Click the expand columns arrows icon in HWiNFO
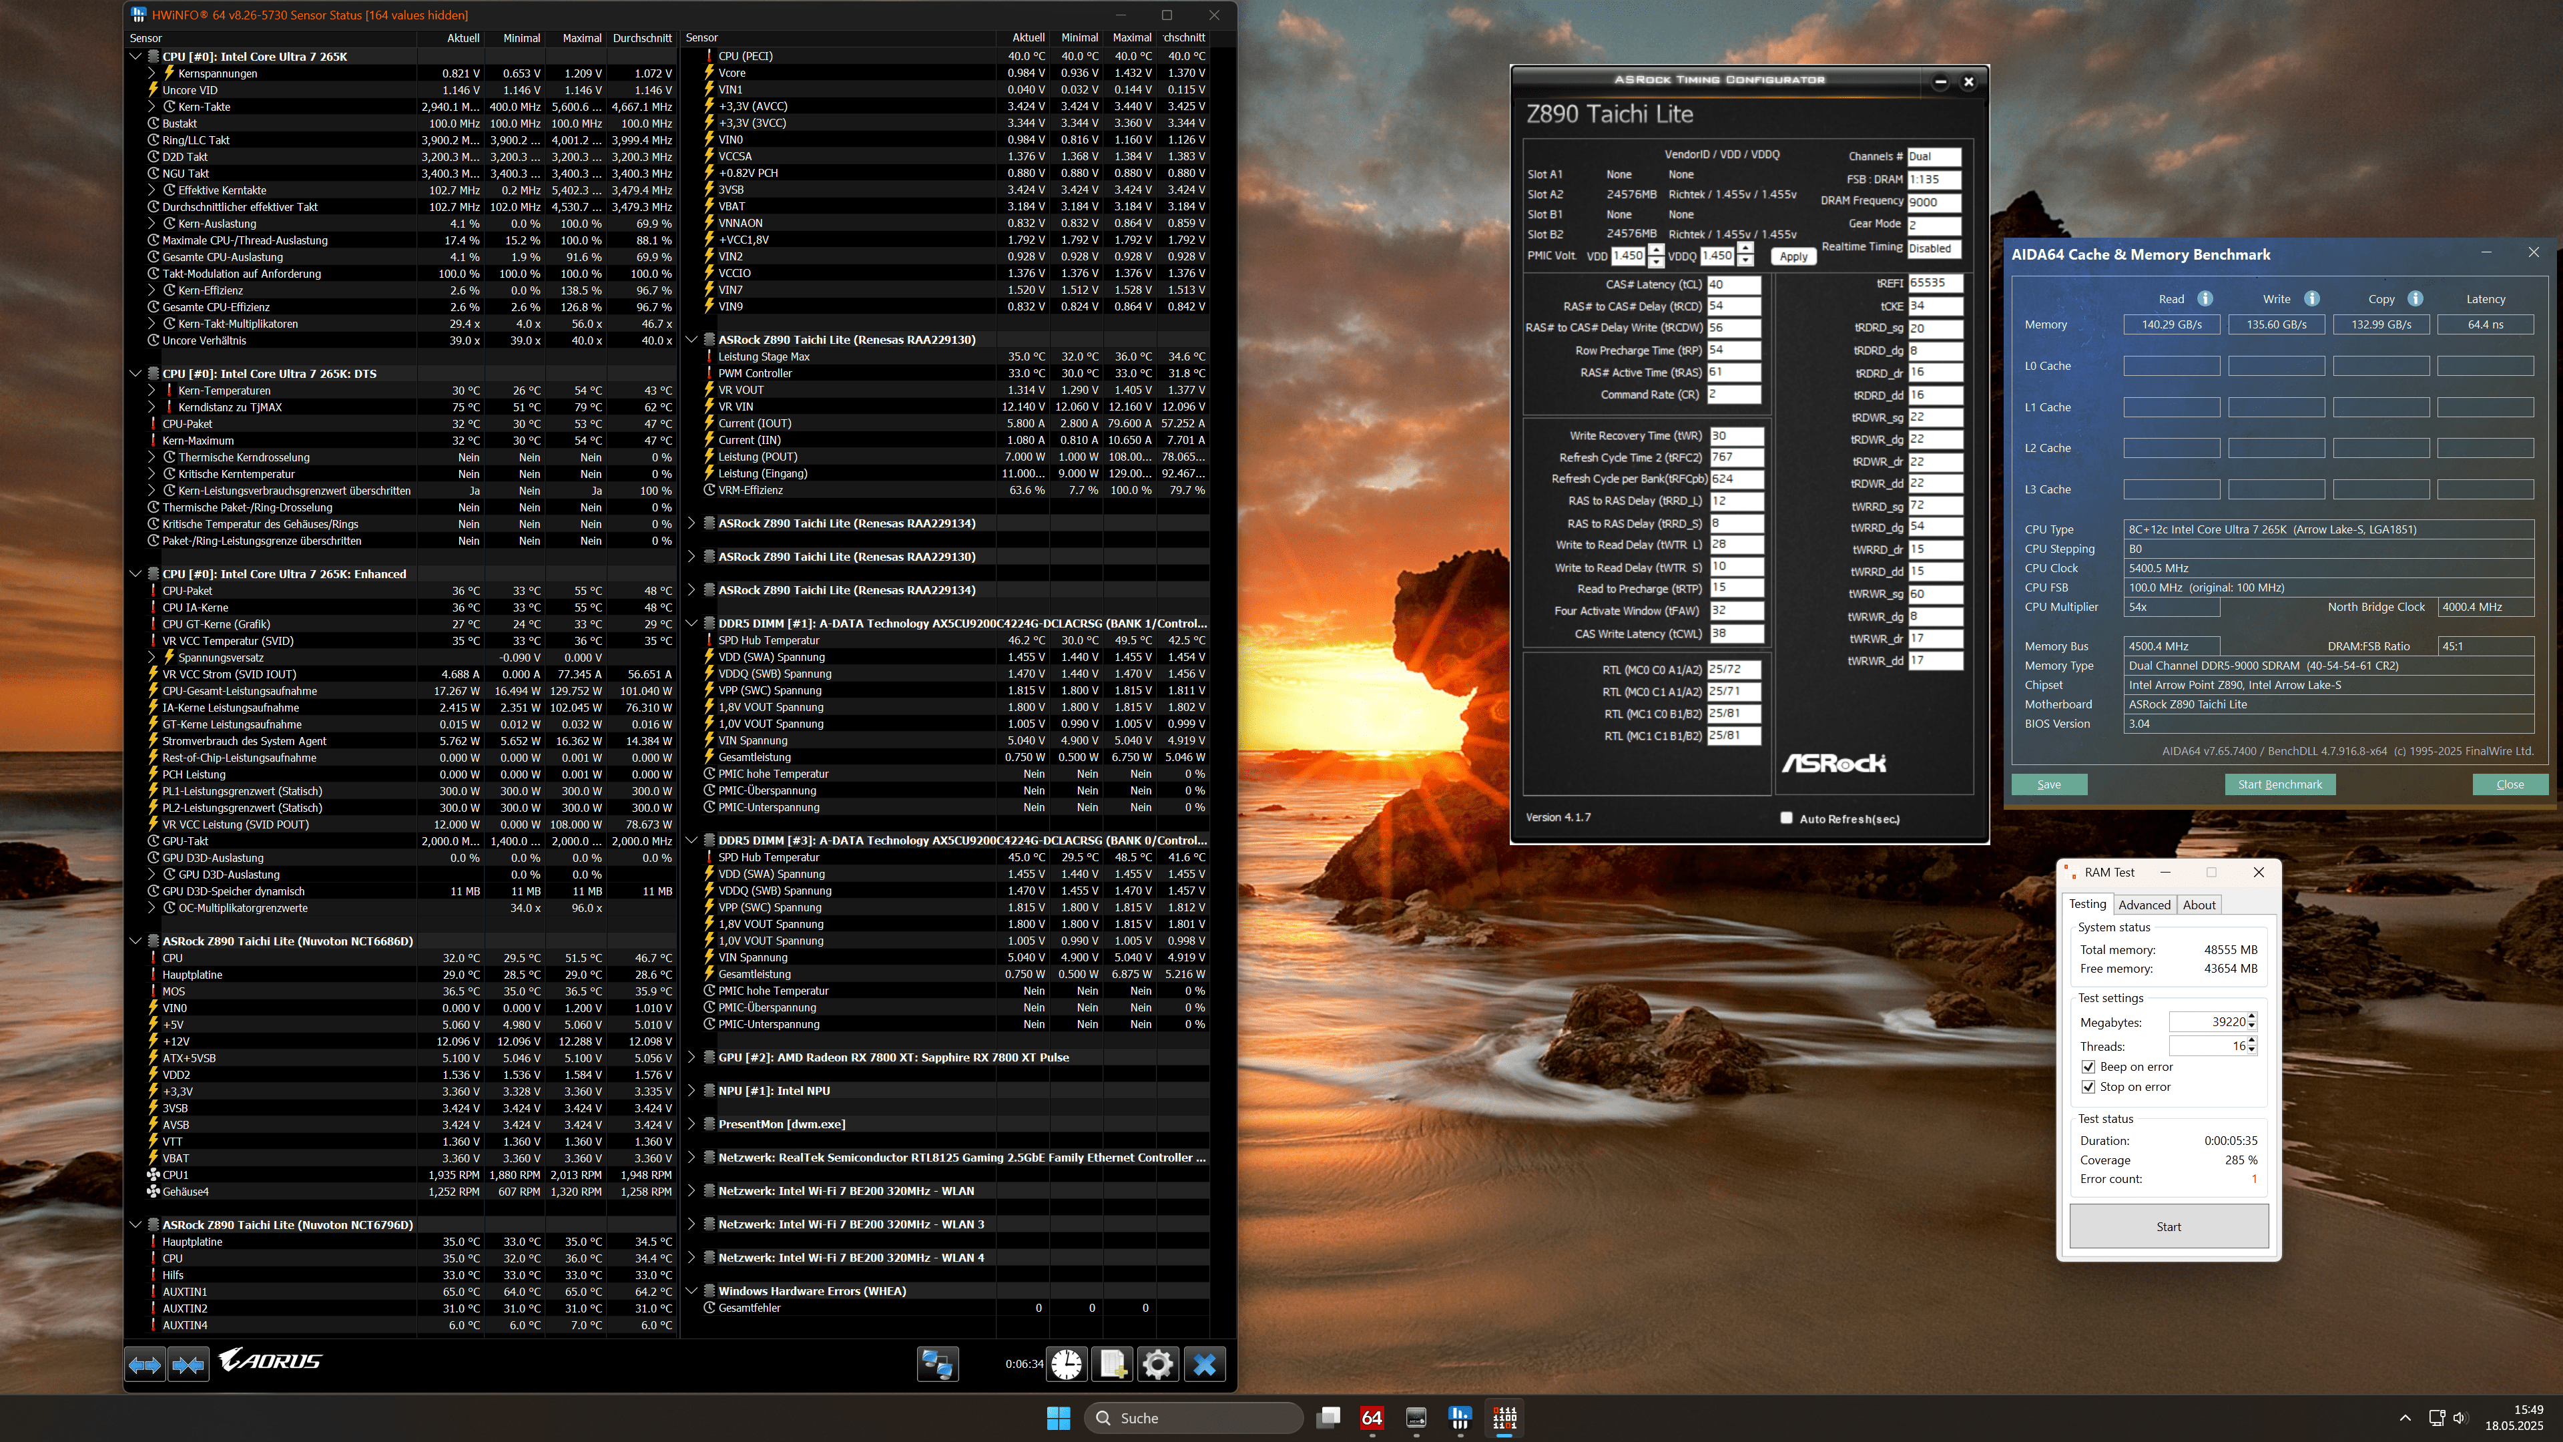The image size is (2563, 1442). pos(144,1365)
